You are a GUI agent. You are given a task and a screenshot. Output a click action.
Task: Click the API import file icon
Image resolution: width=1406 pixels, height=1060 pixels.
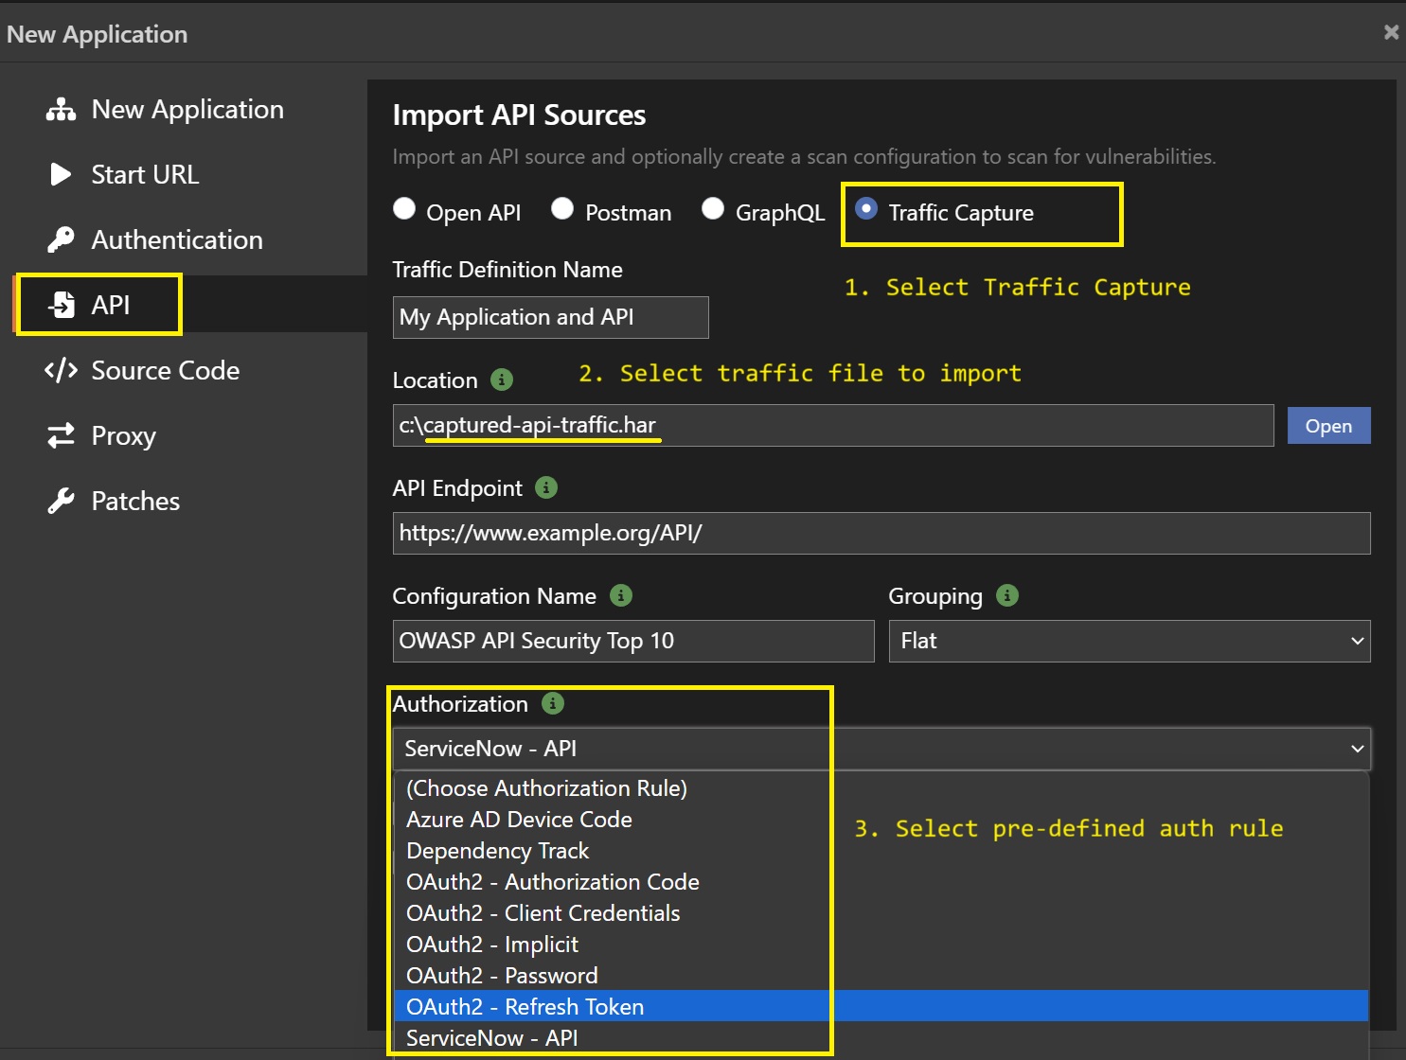click(62, 305)
